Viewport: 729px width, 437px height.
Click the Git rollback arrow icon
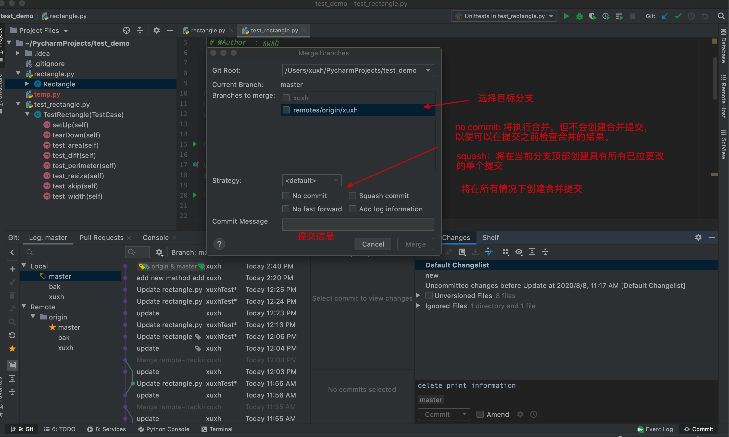pyautogui.click(x=705, y=16)
